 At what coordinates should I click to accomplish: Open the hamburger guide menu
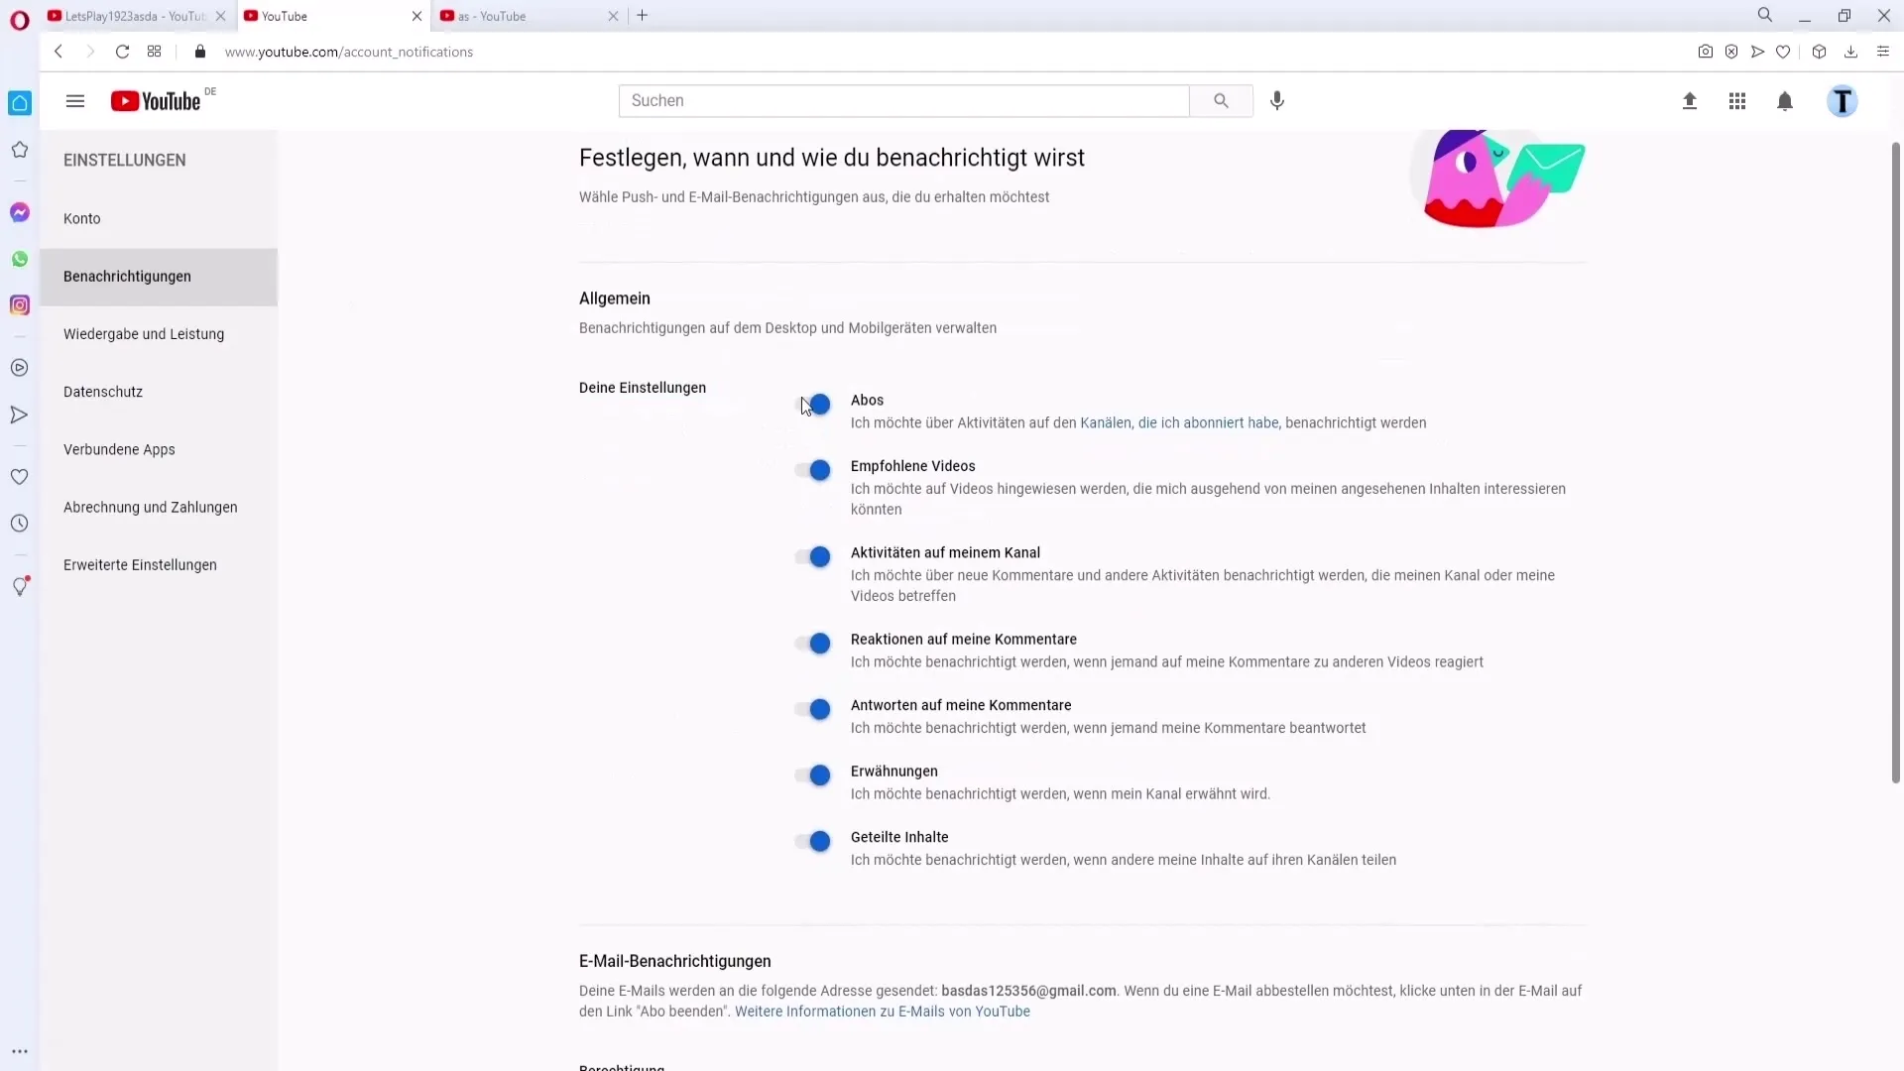75,101
